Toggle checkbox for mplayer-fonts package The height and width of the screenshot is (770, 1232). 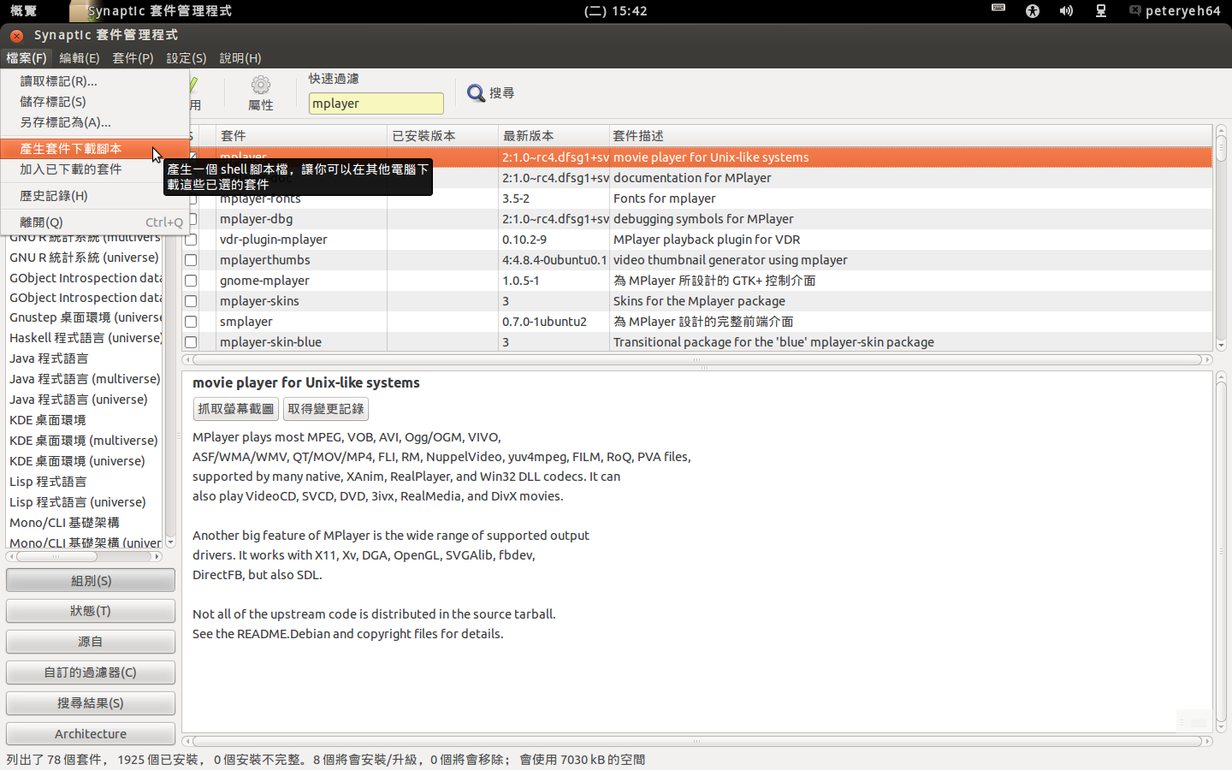tap(191, 198)
